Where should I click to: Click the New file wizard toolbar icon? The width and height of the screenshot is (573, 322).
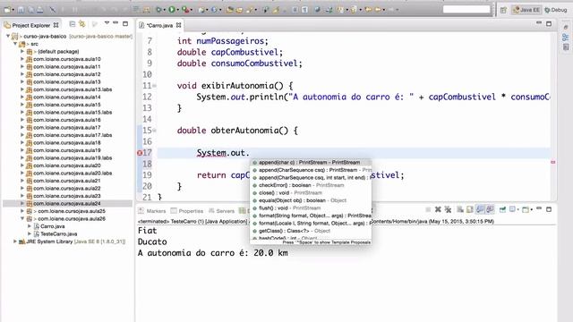coord(7,10)
